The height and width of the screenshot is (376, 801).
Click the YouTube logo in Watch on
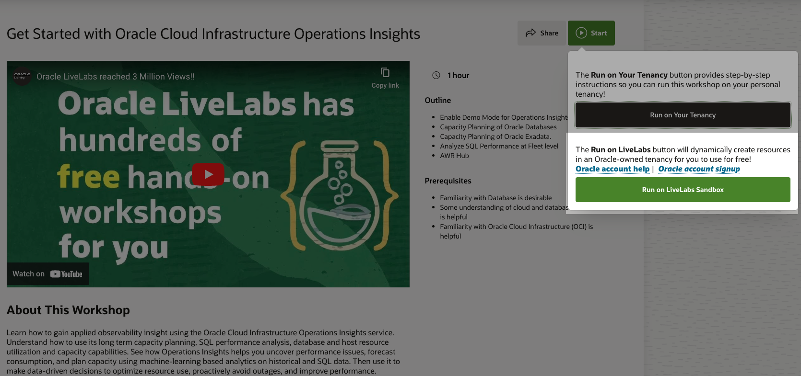(x=66, y=274)
